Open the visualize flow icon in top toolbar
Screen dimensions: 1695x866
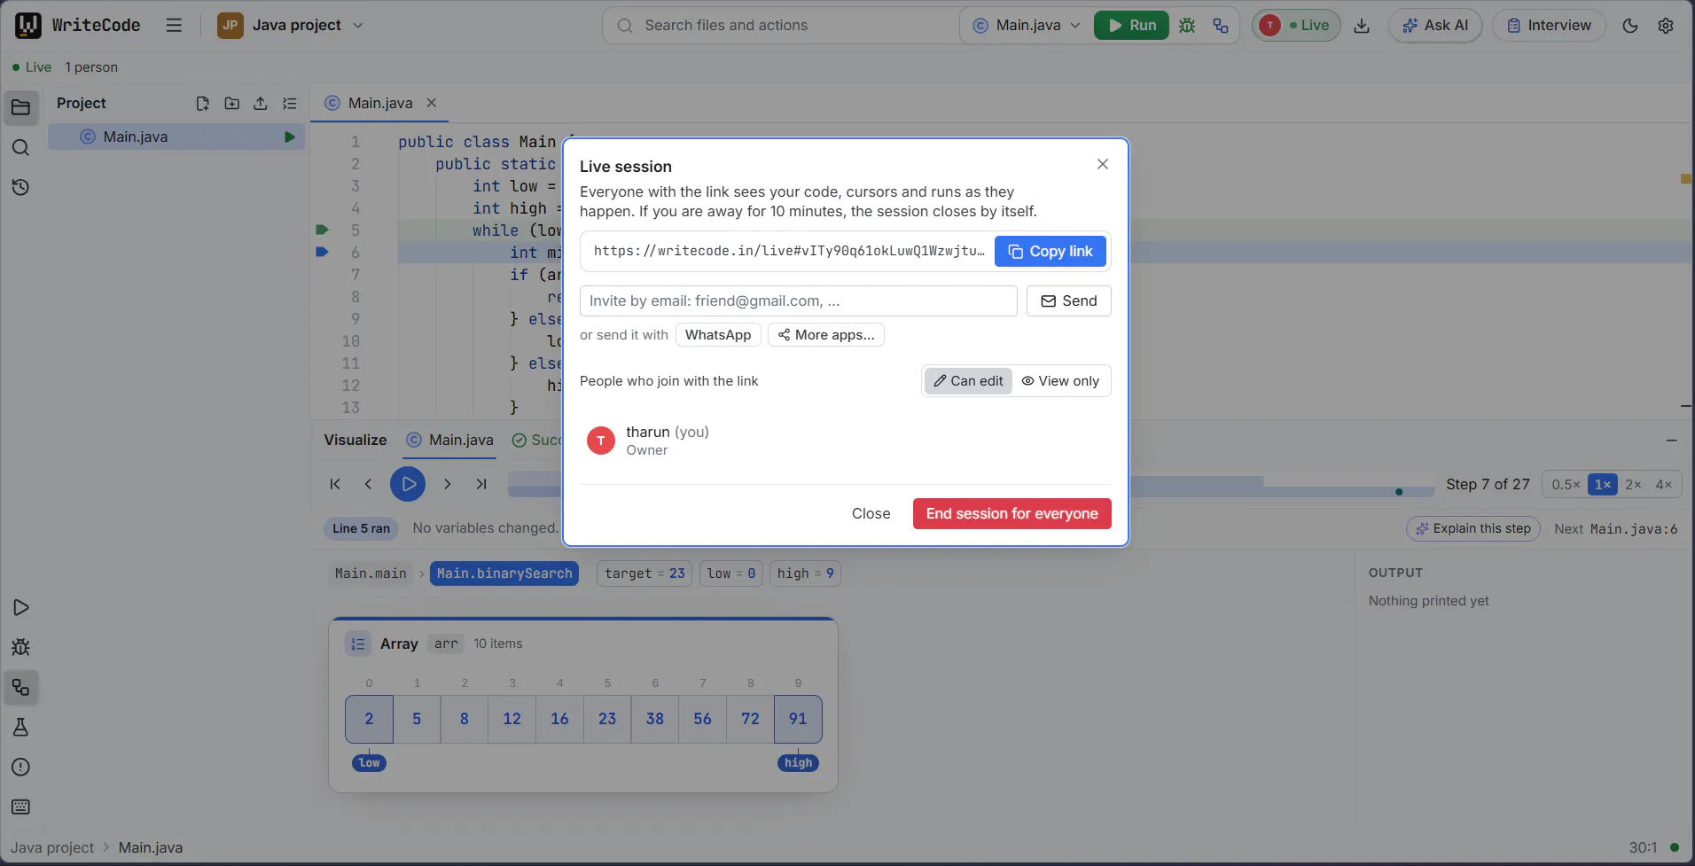click(x=1221, y=26)
